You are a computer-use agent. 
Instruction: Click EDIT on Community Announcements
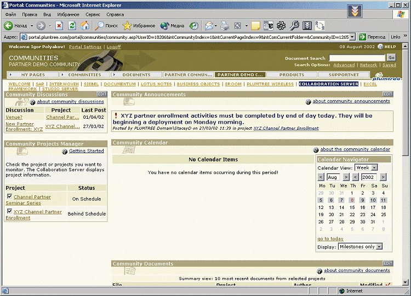(x=387, y=94)
